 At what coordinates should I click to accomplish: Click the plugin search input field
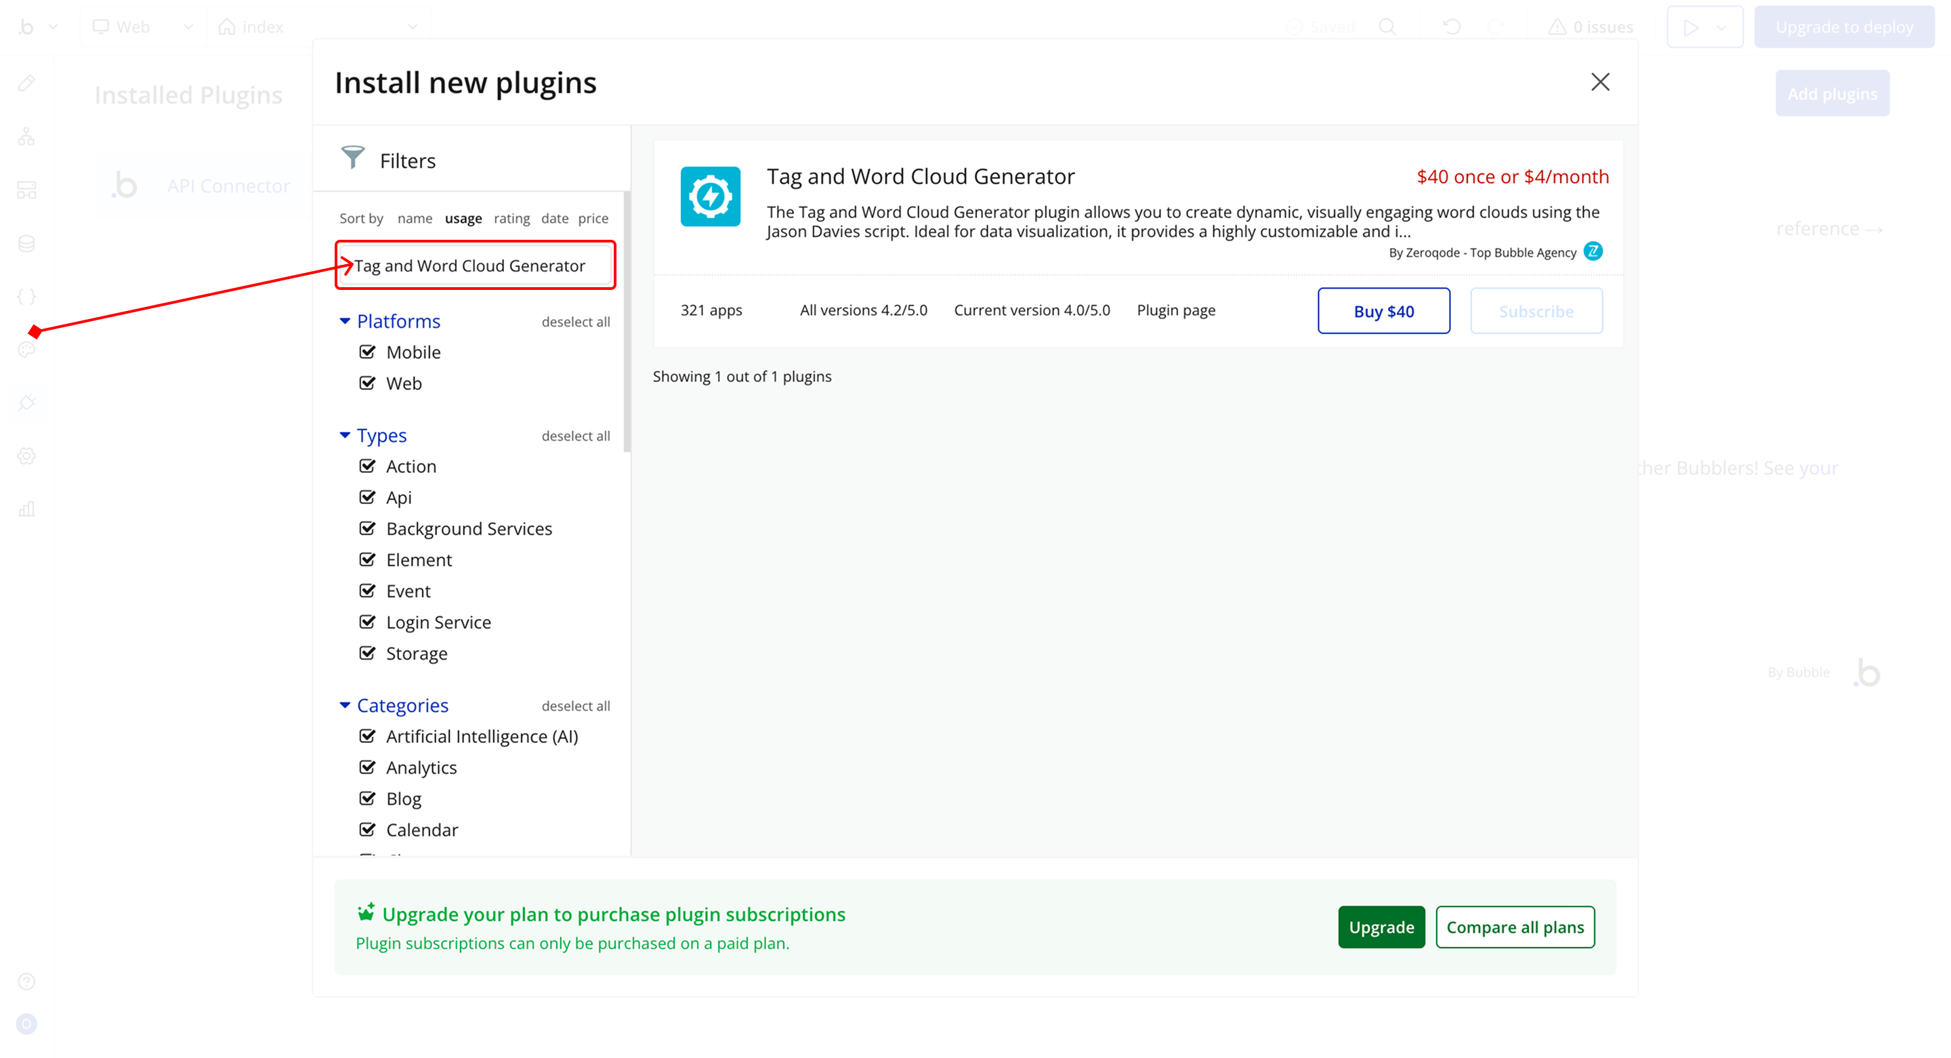476,265
